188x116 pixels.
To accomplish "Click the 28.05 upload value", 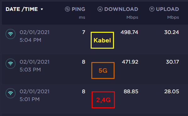I will tap(172, 91).
